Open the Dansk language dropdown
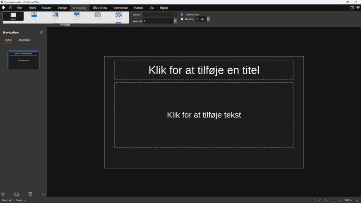Image resolution: width=361 pixels, height=203 pixels. (21, 200)
